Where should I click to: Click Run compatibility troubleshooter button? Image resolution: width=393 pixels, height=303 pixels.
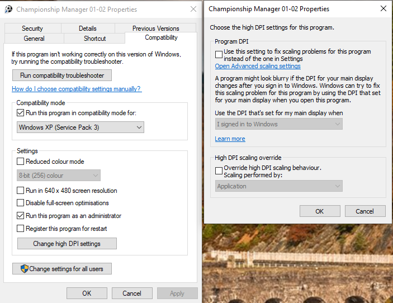pyautogui.click(x=62, y=75)
